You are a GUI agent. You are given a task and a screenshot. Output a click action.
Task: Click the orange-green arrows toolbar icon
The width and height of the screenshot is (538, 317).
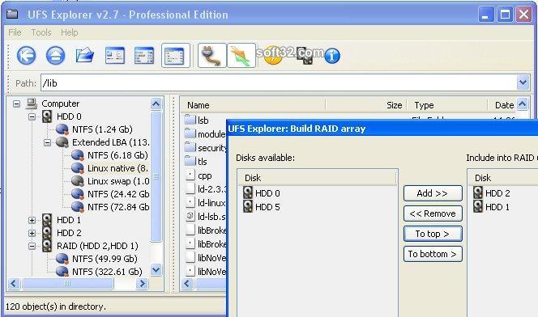241,56
